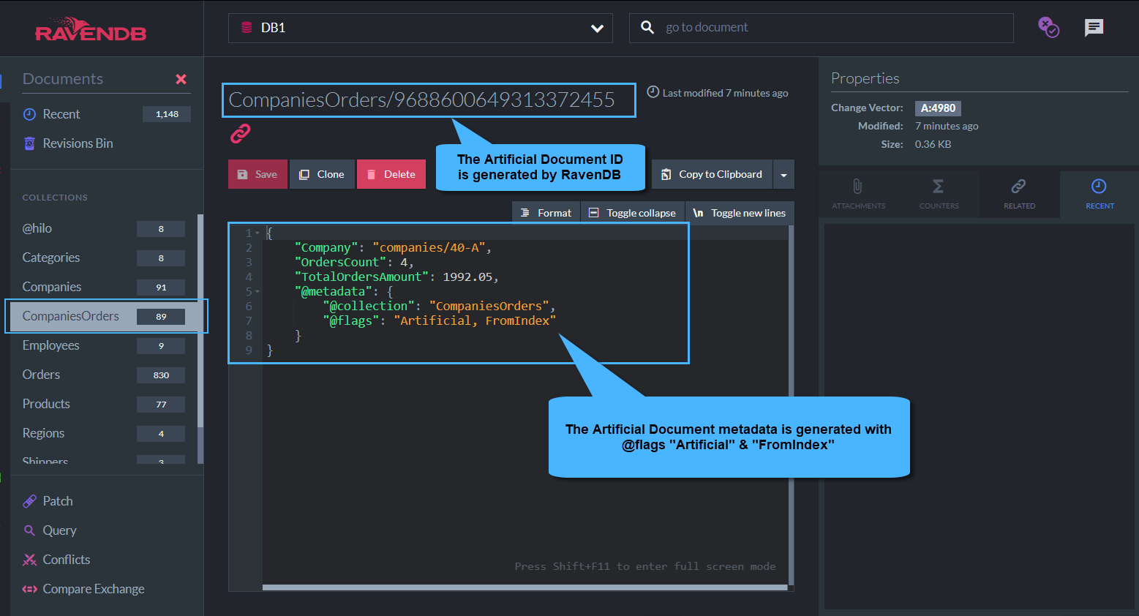
Task: Open the Related tab
Action: point(1019,195)
